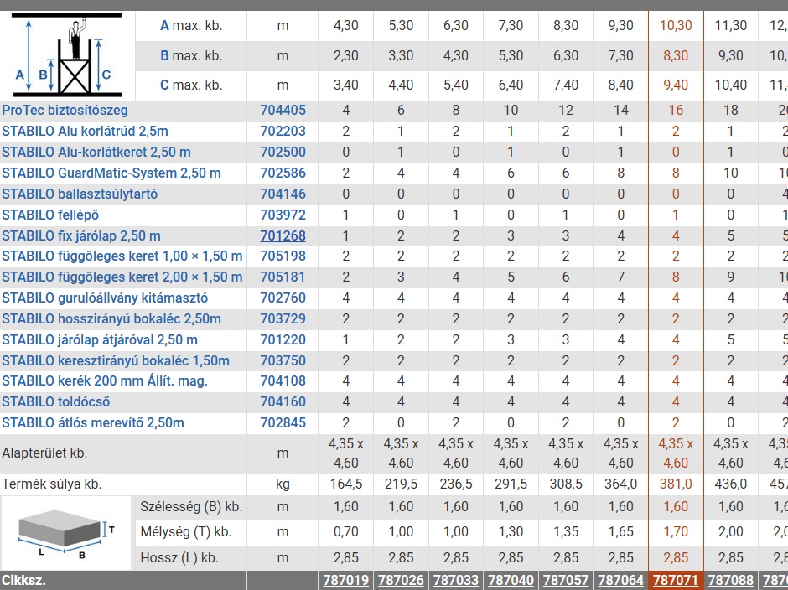Open STABILO átlós merevítő 2,50m link
788x590 pixels.
(93, 422)
